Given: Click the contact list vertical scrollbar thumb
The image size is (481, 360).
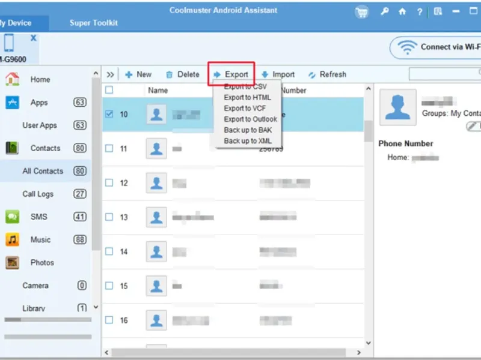Looking at the screenshot, I should [369, 131].
